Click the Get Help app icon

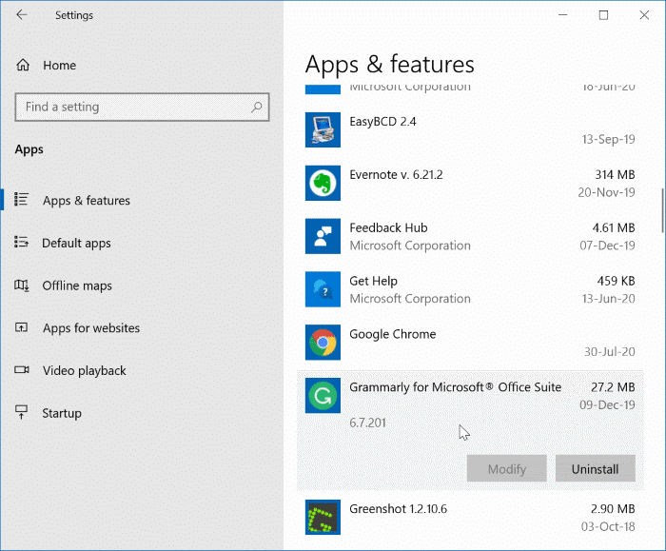[323, 289]
